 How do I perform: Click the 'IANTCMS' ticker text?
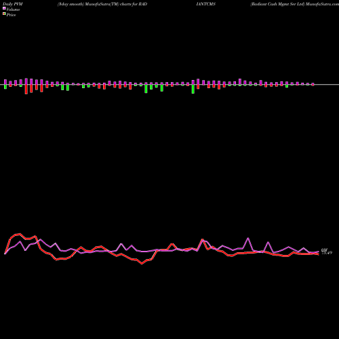pos(205,4)
